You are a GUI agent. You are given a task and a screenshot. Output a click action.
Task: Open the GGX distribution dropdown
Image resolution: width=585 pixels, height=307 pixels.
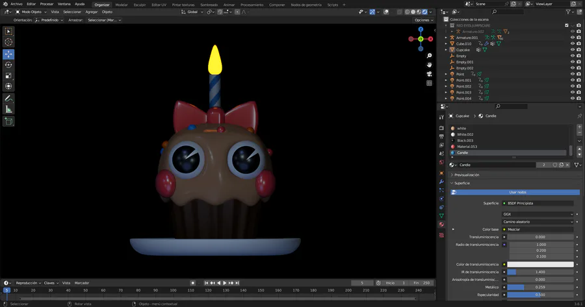point(538,214)
